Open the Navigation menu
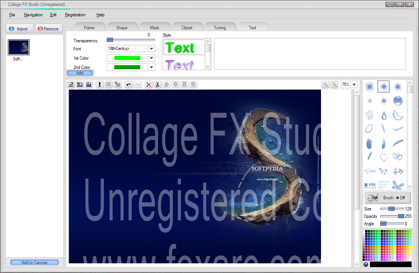 pyautogui.click(x=33, y=15)
